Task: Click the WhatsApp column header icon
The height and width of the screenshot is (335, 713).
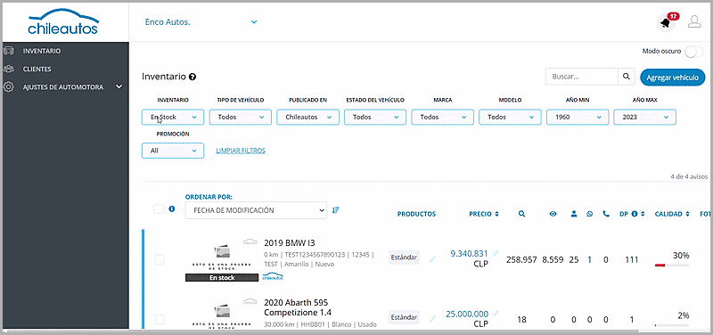Action: (x=590, y=214)
